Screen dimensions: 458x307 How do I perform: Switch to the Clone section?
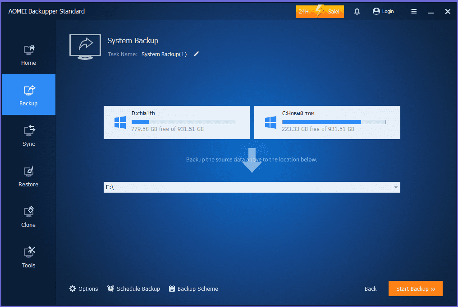(29, 217)
